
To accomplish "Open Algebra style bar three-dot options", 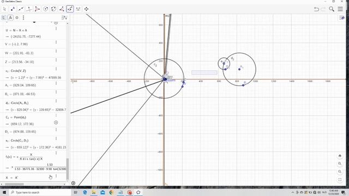I will [x=23, y=18].
